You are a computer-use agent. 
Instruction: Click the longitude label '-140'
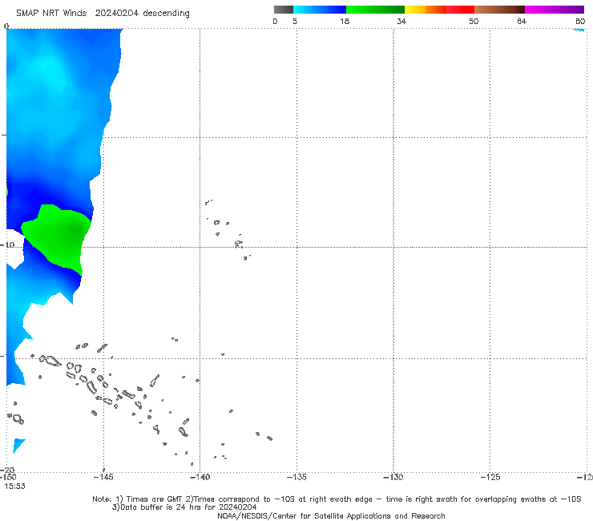point(200,477)
